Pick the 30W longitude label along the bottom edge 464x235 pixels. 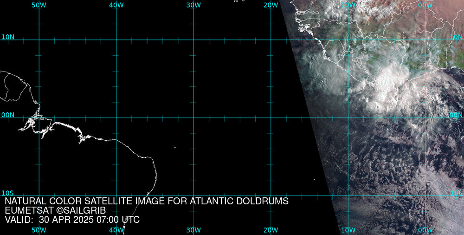coord(193,230)
